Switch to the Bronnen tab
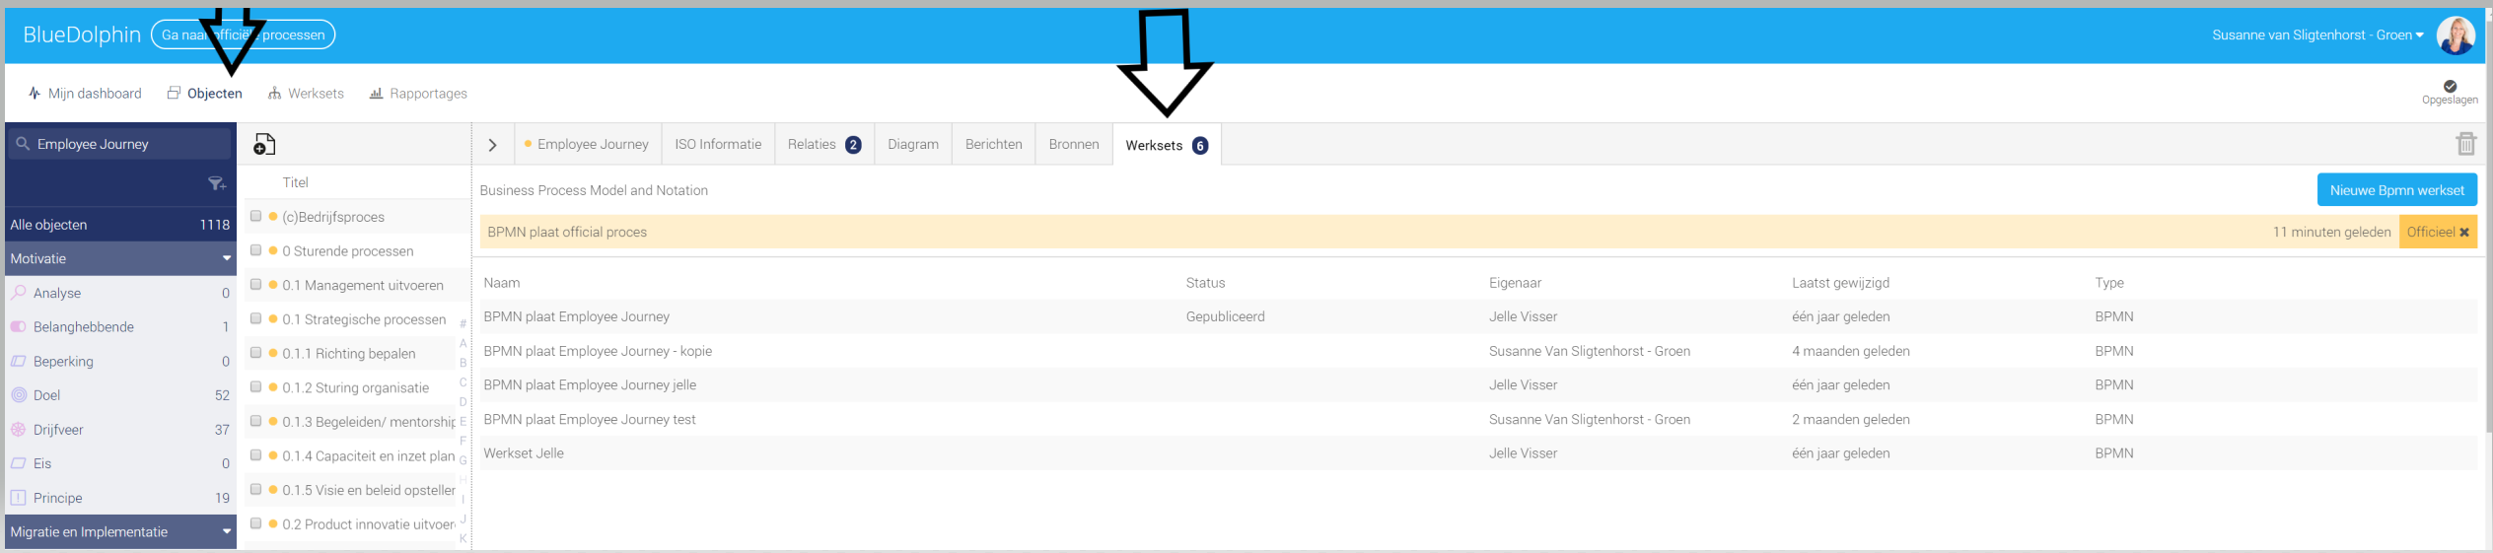Image resolution: width=2493 pixels, height=553 pixels. tap(1074, 144)
